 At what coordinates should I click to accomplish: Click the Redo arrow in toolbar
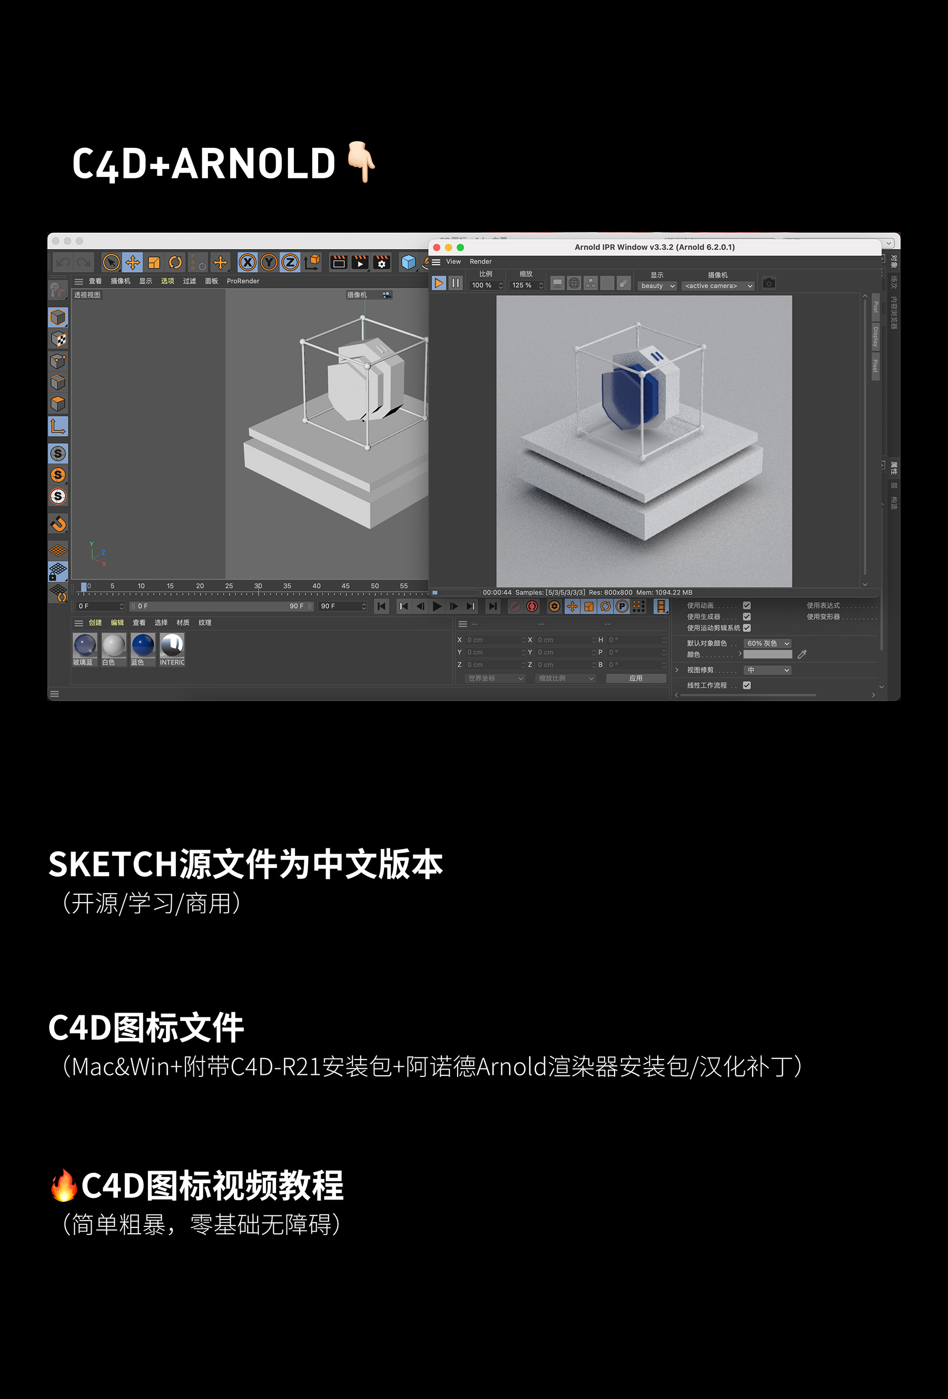84,263
